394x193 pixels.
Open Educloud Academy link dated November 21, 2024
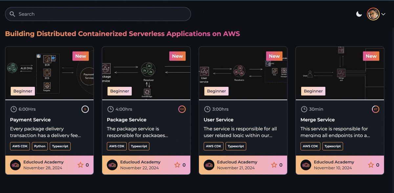(237, 162)
